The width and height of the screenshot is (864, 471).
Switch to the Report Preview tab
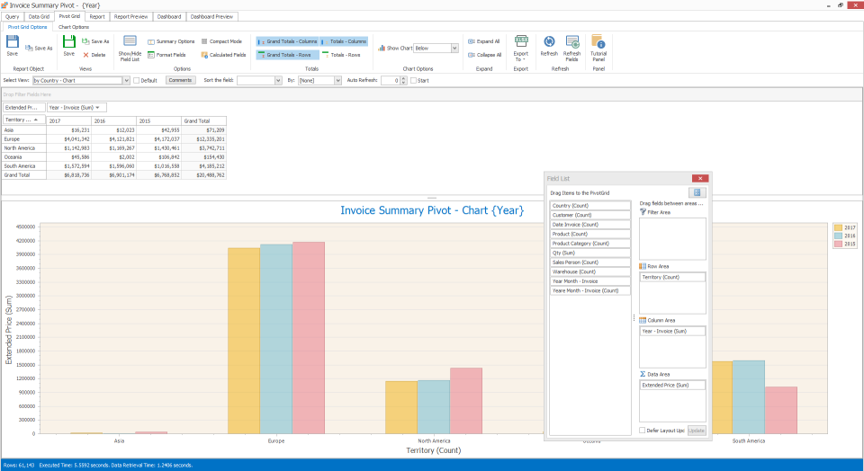130,16
